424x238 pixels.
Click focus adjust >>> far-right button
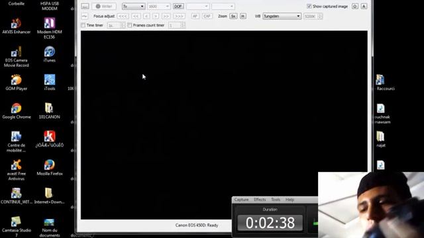(180, 16)
